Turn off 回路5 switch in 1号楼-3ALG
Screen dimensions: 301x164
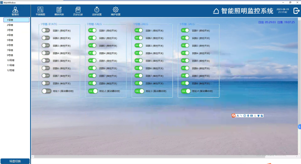185,61
